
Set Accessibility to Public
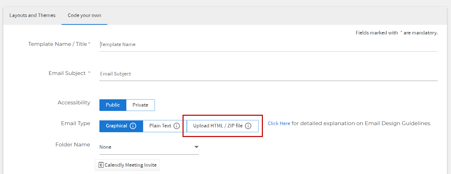pyautogui.click(x=113, y=105)
